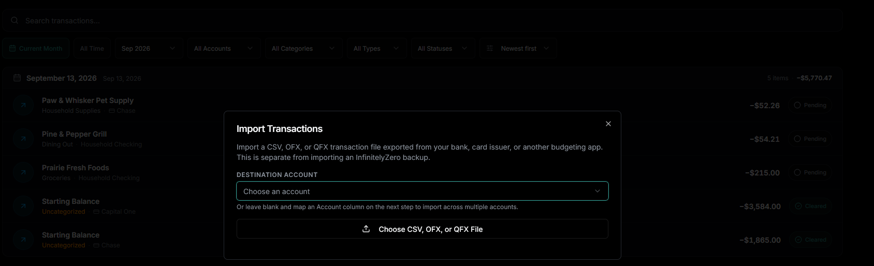The image size is (874, 266).
Task: Click the Paw & Whisker Pet Supply arrow icon
Action: (x=23, y=105)
